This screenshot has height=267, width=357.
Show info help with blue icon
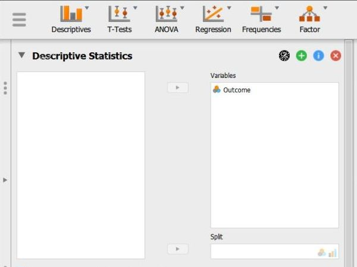318,55
